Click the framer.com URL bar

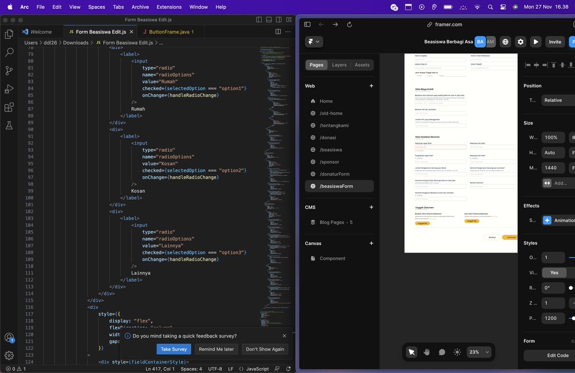444,24
